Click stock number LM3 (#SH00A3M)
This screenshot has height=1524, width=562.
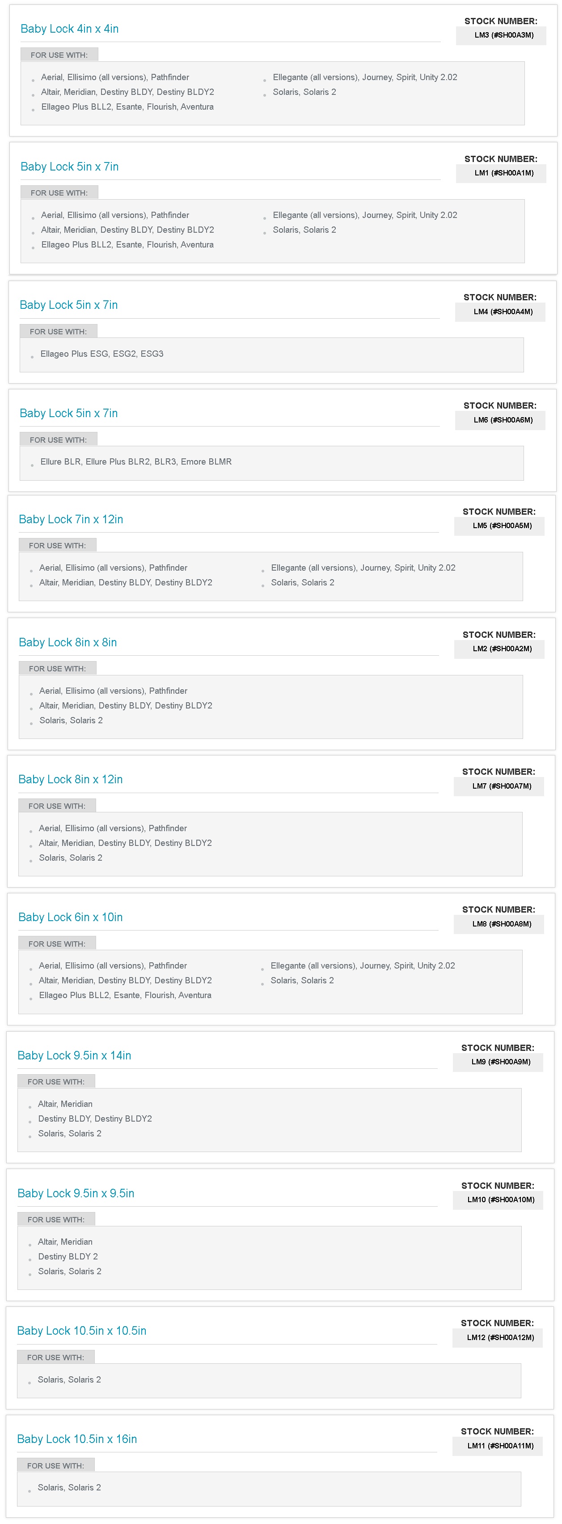pyautogui.click(x=503, y=35)
